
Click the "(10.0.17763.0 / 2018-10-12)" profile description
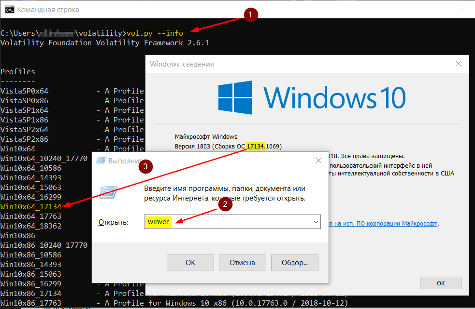[290, 303]
